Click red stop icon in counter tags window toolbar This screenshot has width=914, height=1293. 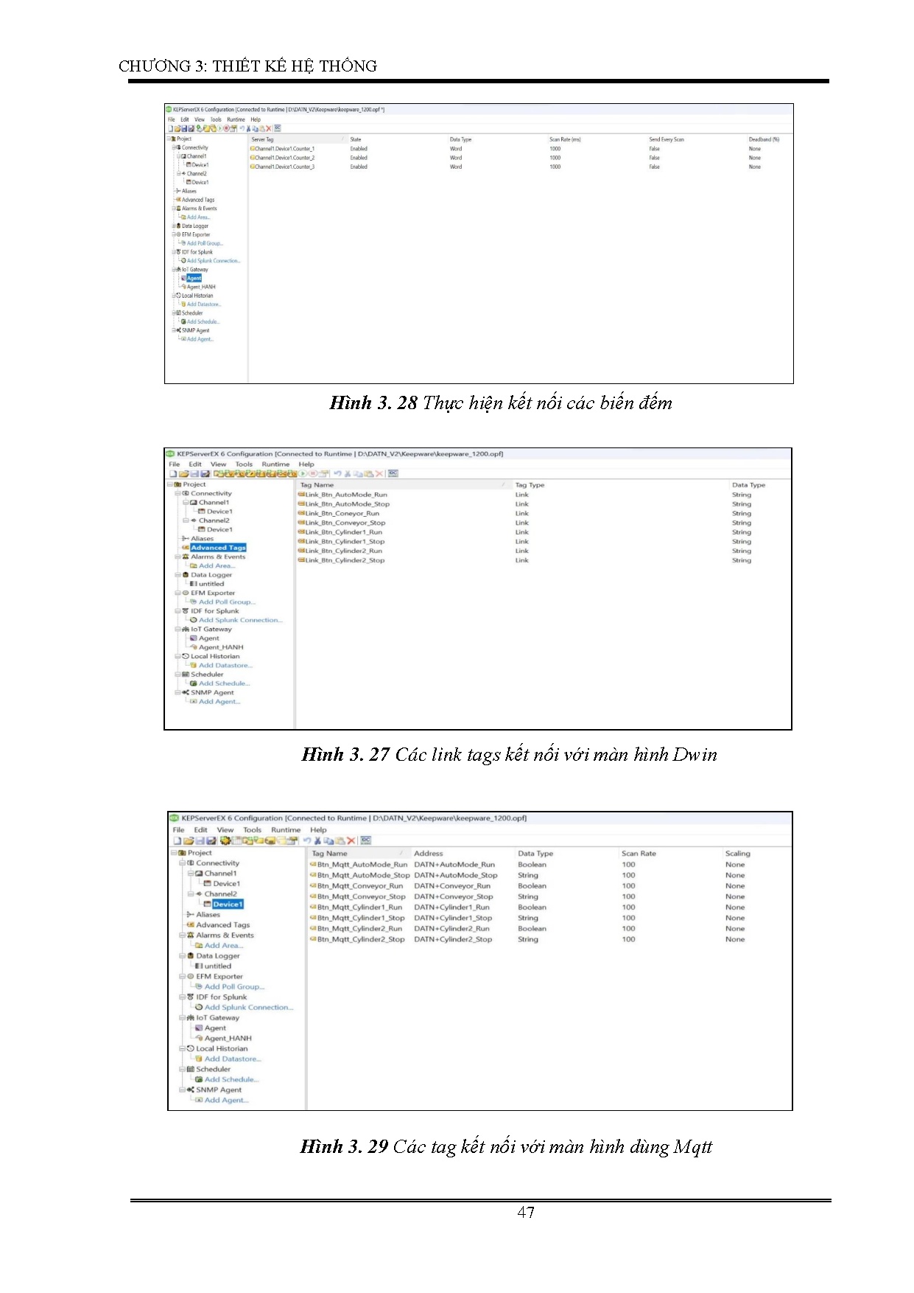coord(226,128)
